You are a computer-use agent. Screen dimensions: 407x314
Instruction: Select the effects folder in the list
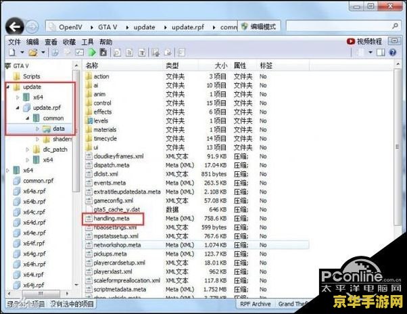[103, 112]
